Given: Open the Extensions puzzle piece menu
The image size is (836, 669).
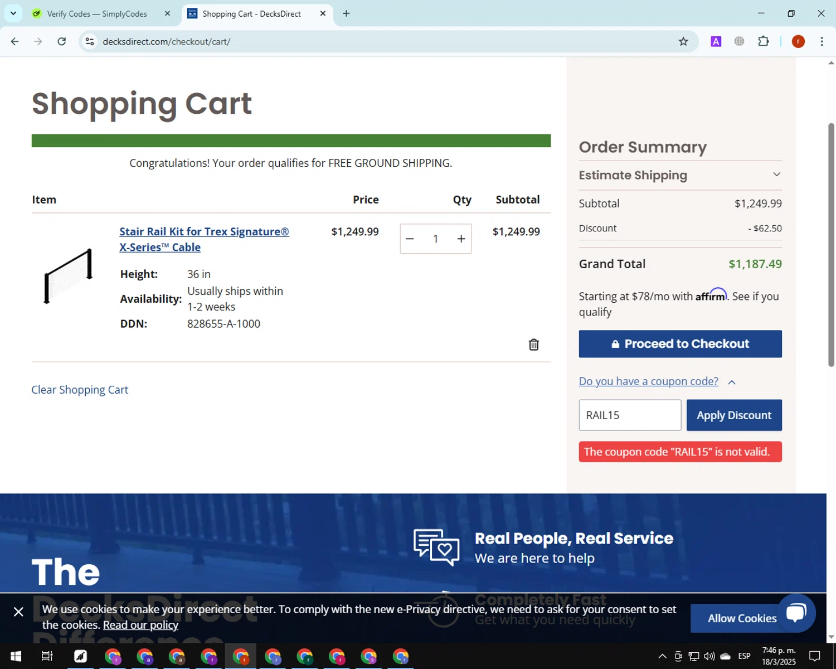Looking at the screenshot, I should click(x=764, y=41).
